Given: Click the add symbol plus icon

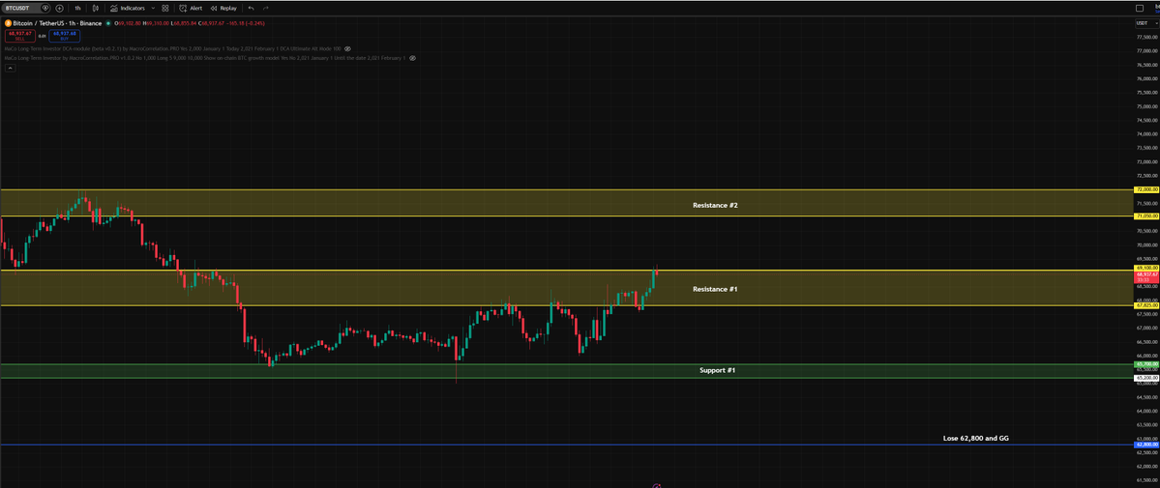Looking at the screenshot, I should pos(59,8).
